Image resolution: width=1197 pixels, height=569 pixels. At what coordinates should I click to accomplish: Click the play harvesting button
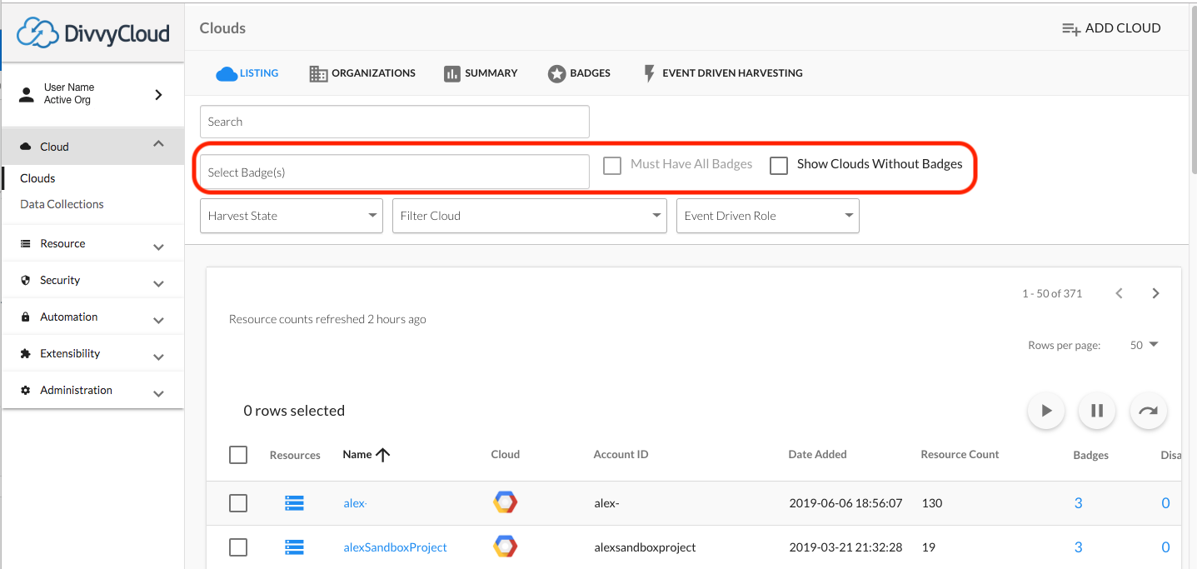(x=1046, y=411)
